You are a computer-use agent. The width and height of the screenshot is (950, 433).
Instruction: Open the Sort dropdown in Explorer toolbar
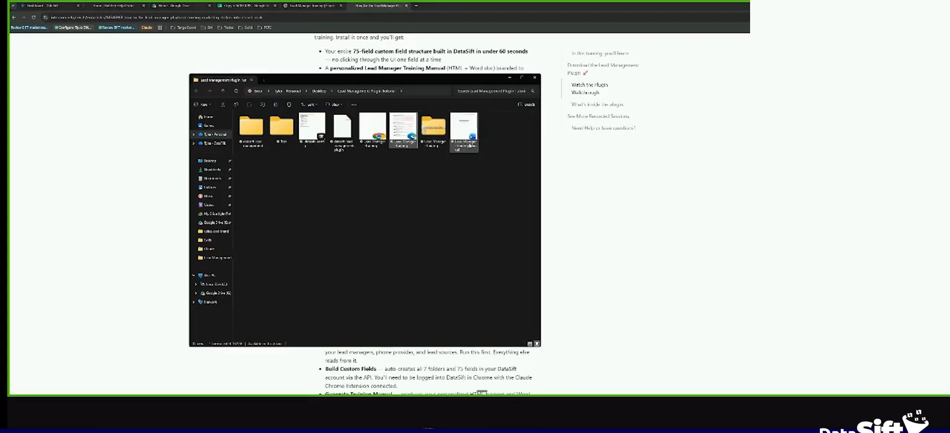[x=309, y=105]
